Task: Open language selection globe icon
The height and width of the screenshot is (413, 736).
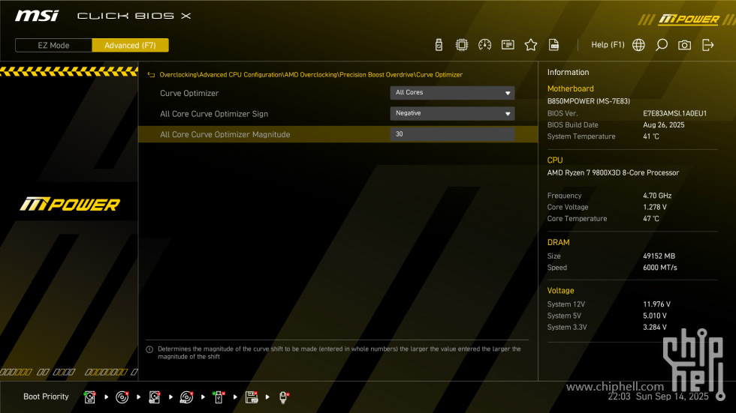Action: [x=638, y=45]
